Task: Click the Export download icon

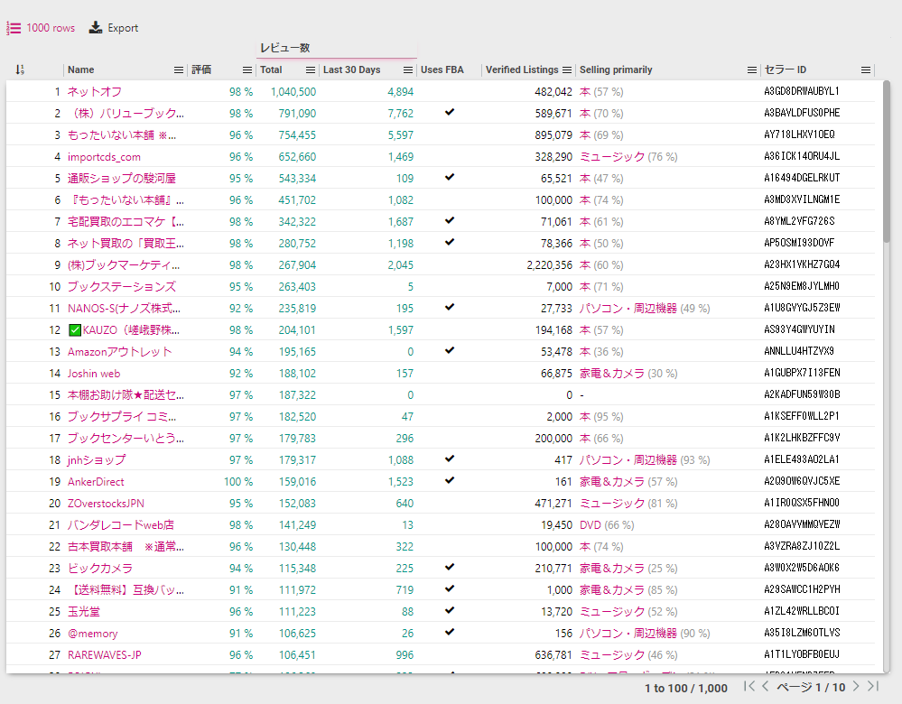Action: 96,28
